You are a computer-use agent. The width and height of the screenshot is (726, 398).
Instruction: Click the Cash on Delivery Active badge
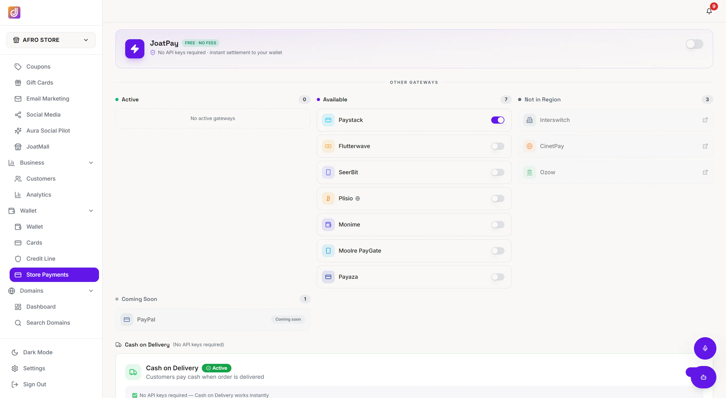pos(216,368)
